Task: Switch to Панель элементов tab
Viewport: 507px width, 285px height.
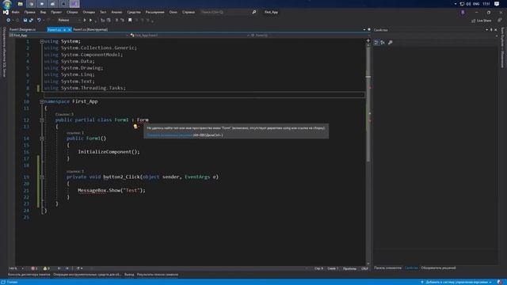Action: tap(387, 268)
